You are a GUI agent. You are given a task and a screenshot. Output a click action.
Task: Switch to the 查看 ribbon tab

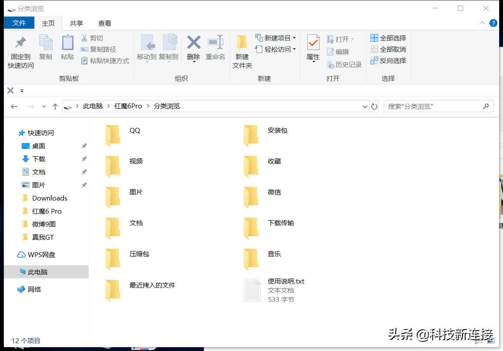105,23
